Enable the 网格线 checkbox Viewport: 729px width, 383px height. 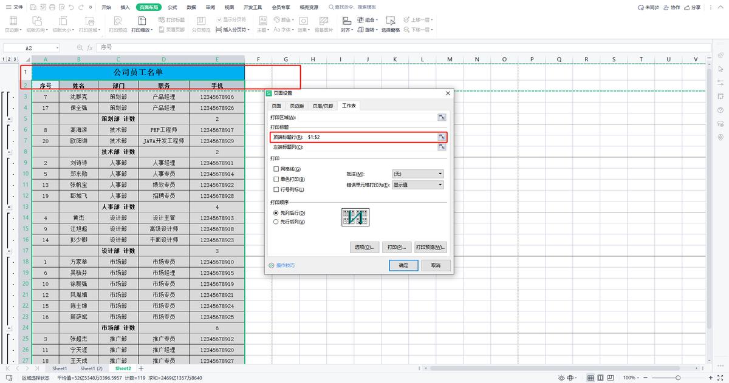click(276, 169)
